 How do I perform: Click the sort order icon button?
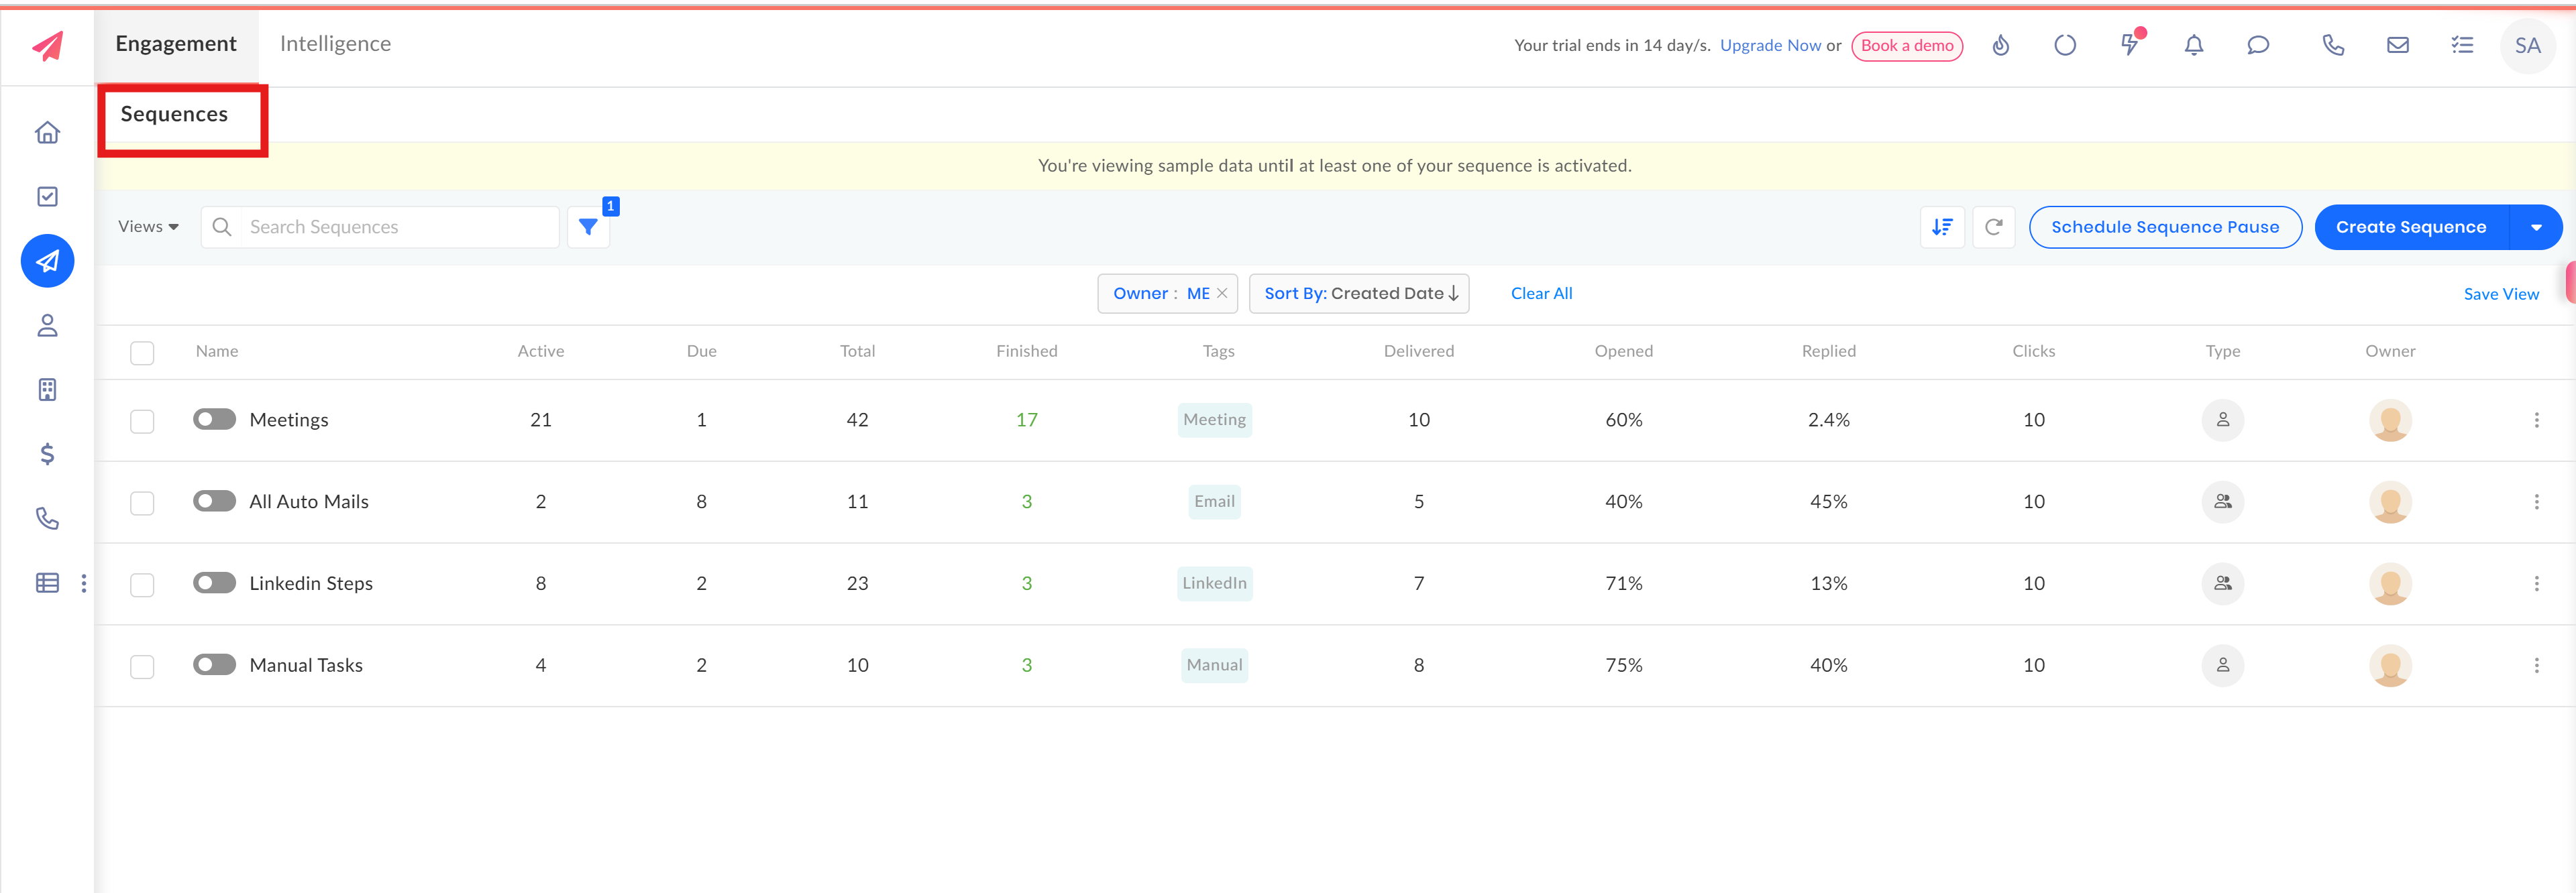pos(1942,228)
